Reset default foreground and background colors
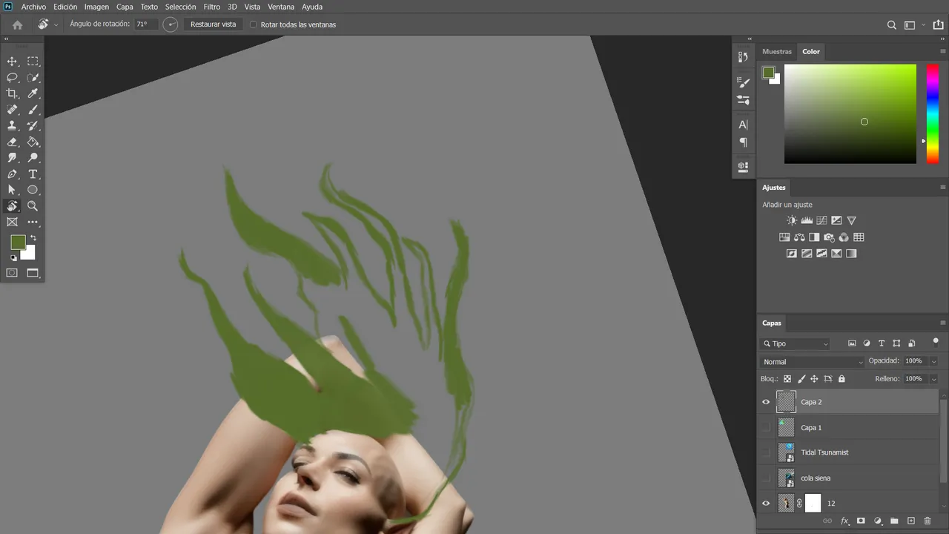Screen dimensions: 949x534 point(13,258)
